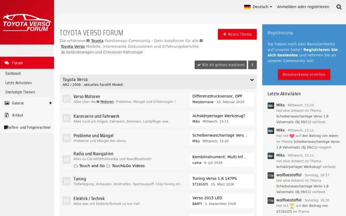Open the Elektrik / Technik board
The height and width of the screenshot is (216, 346).
(x=89, y=198)
